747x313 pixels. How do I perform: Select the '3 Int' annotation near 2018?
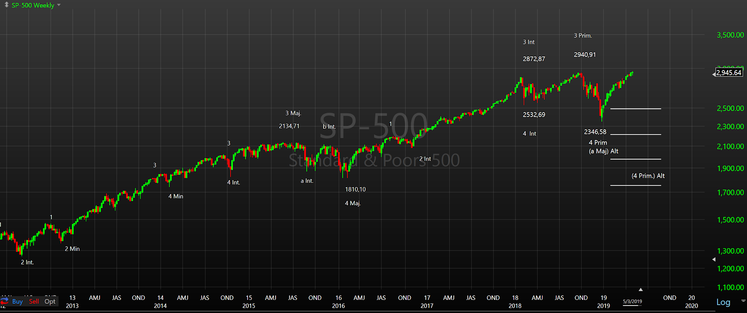[x=529, y=42]
